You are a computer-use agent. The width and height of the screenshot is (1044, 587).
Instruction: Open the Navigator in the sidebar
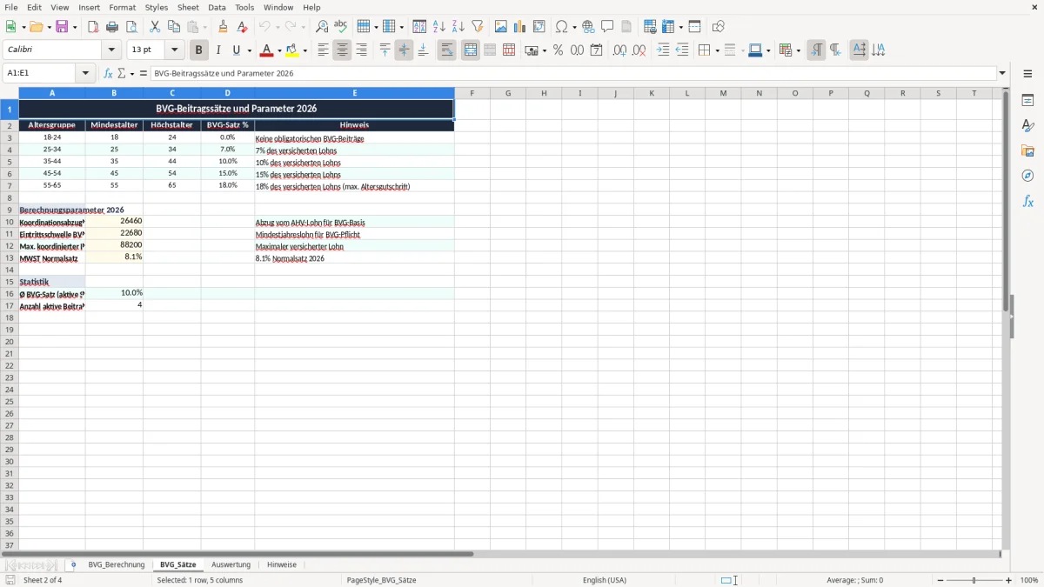coord(1027,176)
